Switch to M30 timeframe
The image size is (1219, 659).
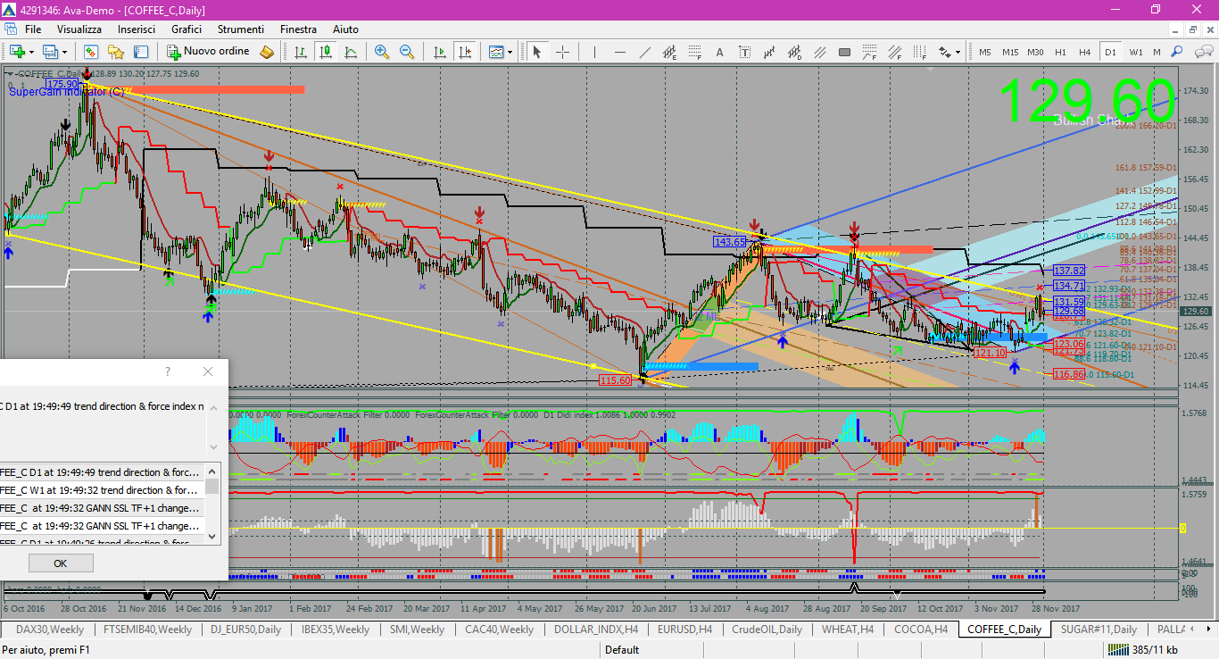1035,52
